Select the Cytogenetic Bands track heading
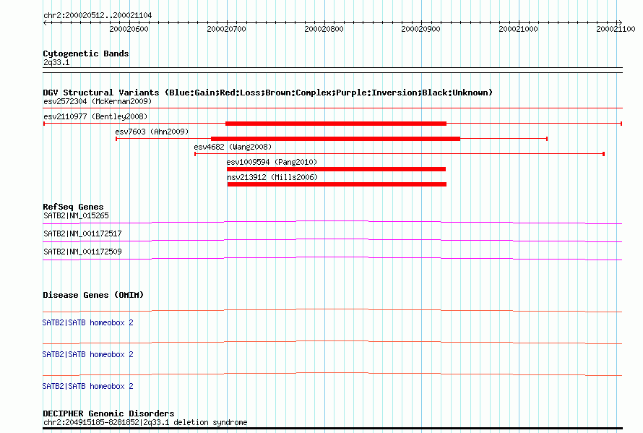 [86, 53]
